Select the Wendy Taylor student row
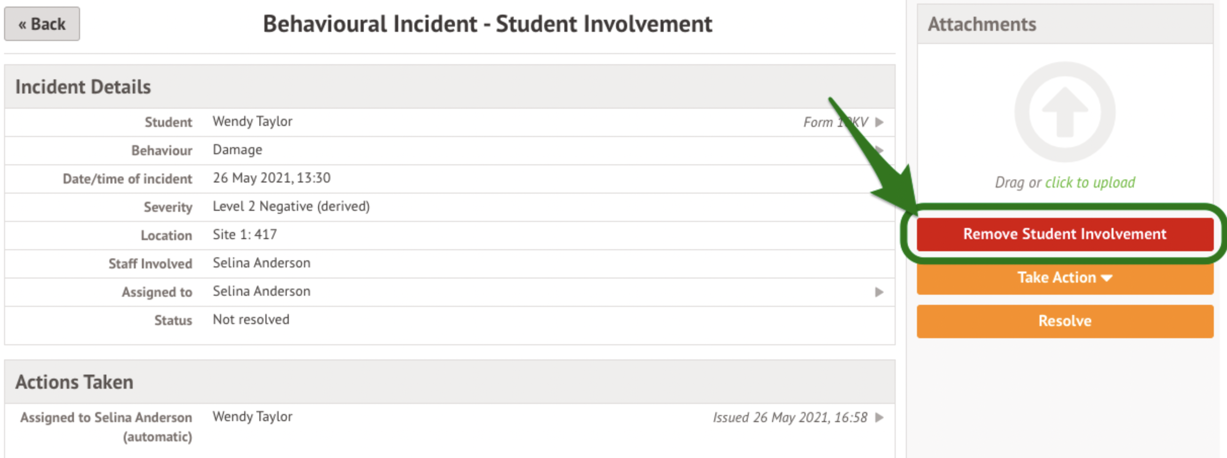 [252, 122]
